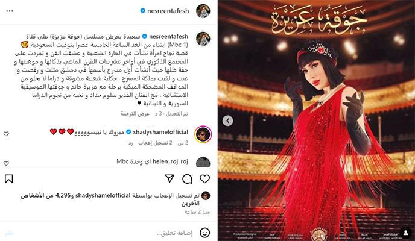Open shadyshamelofficial's story avatar ring

coord(203,134)
